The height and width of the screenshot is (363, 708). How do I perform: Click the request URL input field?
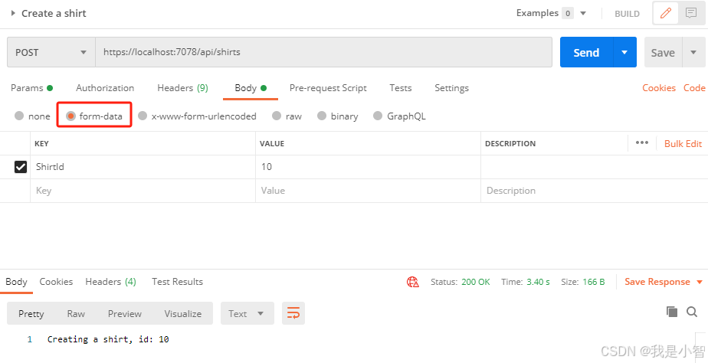pyautogui.click(x=323, y=52)
